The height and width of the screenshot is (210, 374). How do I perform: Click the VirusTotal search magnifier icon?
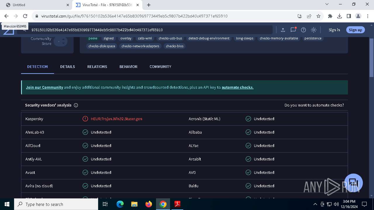[x=25, y=30]
